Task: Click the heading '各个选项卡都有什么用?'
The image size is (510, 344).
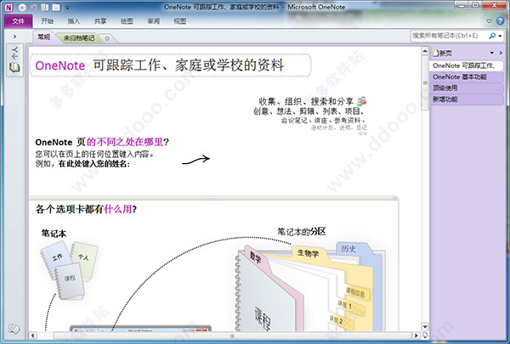Action: coord(86,209)
